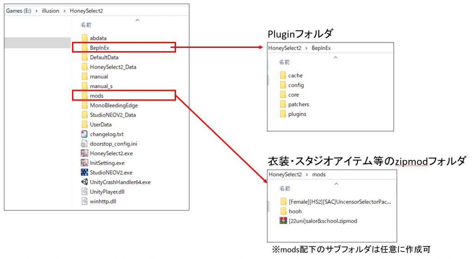Select the hooh folder name

click(295, 211)
